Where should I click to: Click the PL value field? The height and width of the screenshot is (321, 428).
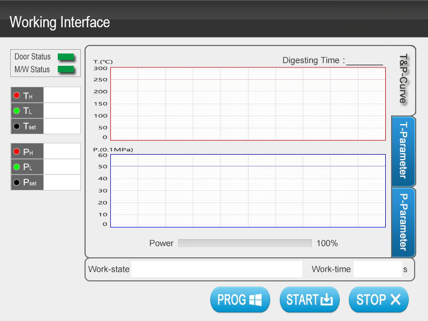point(62,166)
